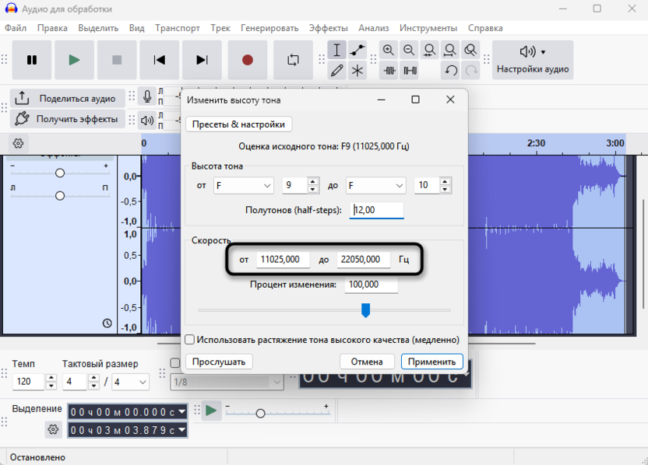Select the Draw pencil tool

click(x=336, y=71)
